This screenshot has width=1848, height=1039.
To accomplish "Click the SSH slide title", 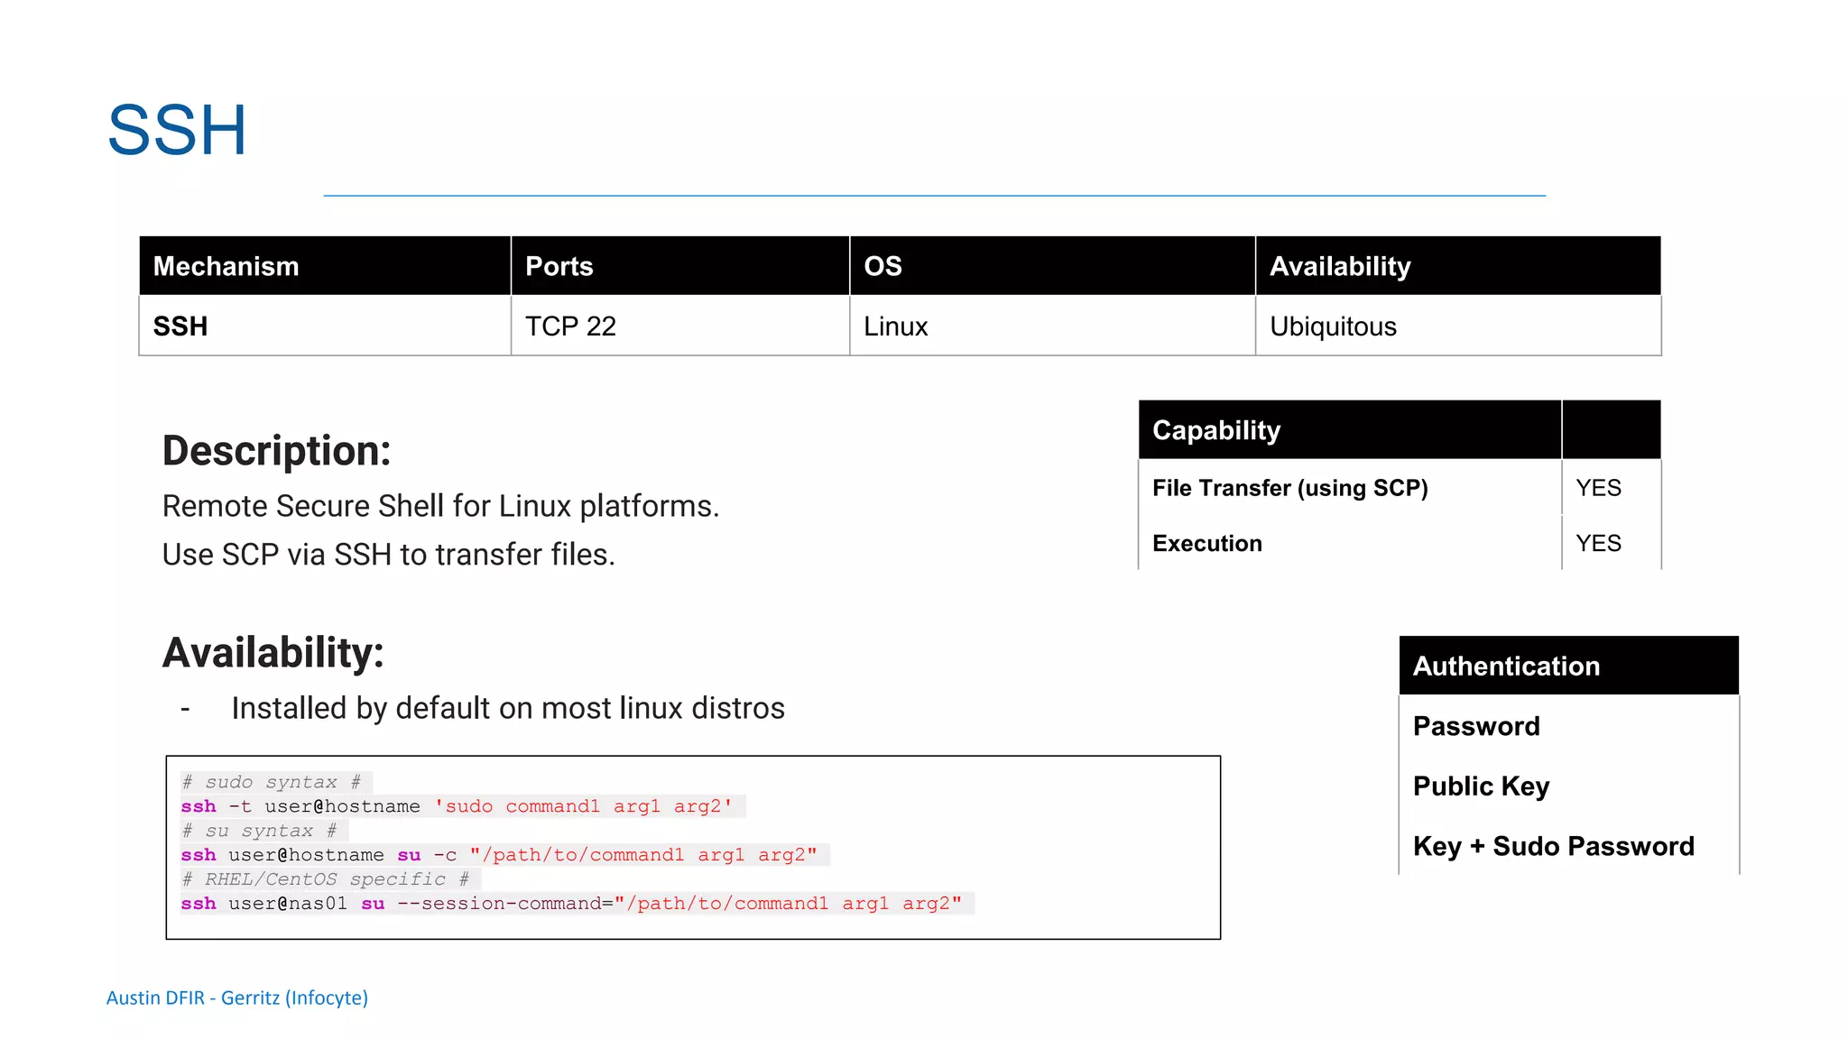I will (177, 130).
